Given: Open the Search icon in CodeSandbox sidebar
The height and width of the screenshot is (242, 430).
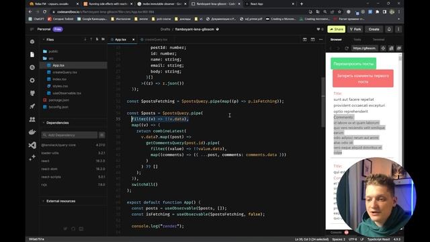Looking at the screenshot, I should pos(32,67).
